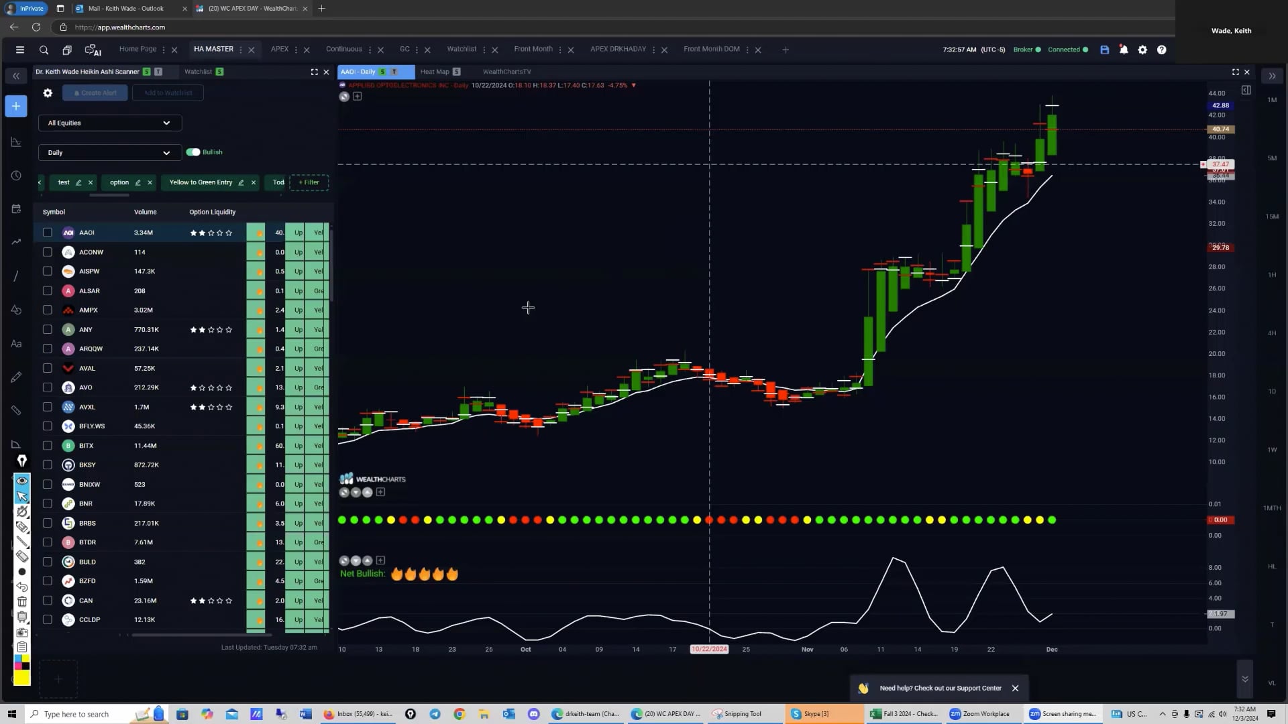This screenshot has height=724, width=1288.
Task: Open the hamburger main menu
Action: [20, 50]
